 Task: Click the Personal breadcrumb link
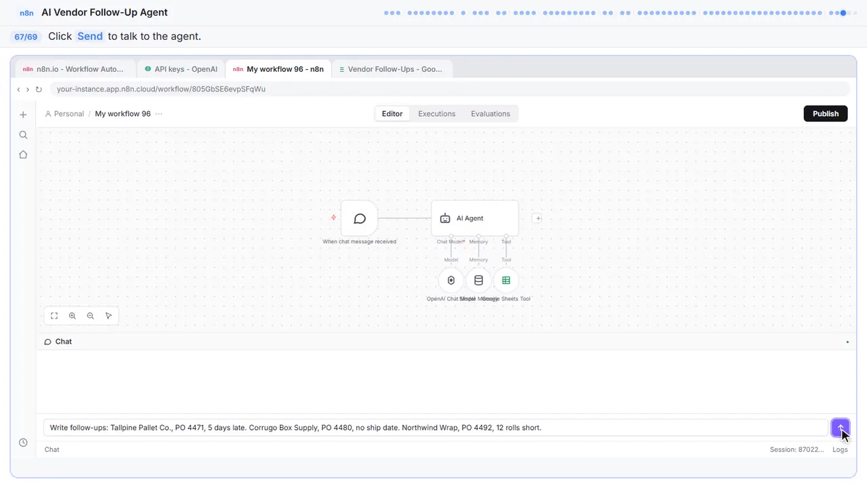click(x=64, y=114)
